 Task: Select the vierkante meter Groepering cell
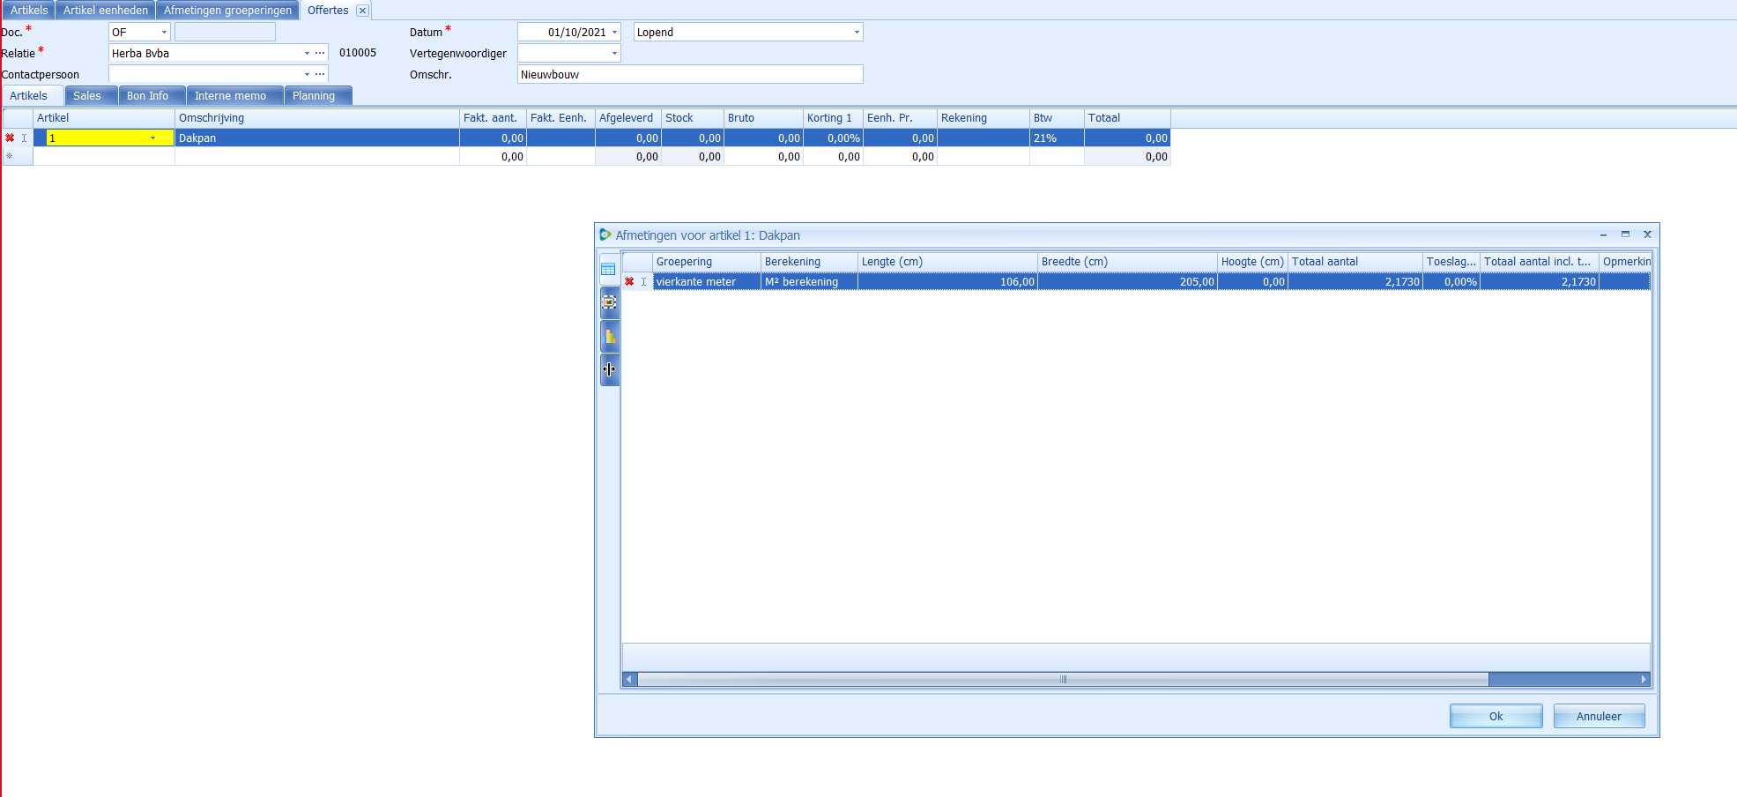pyautogui.click(x=707, y=282)
